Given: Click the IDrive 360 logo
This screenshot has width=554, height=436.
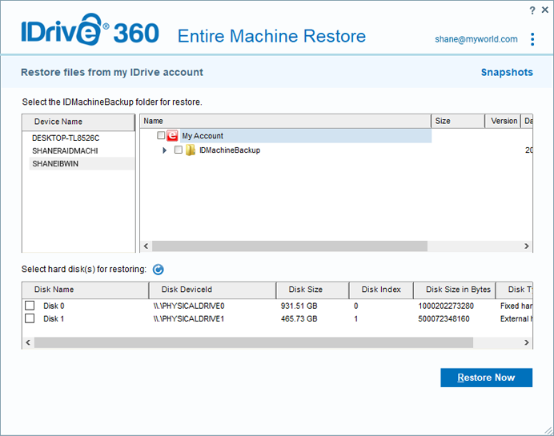Looking at the screenshot, I should (90, 30).
